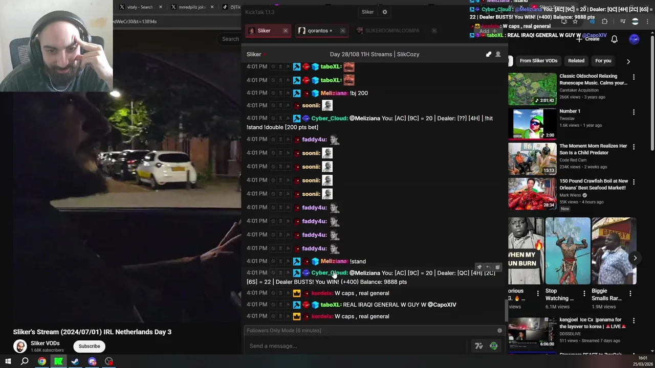Select For you filter chip
Image resolution: width=655 pixels, height=368 pixels.
603,61
